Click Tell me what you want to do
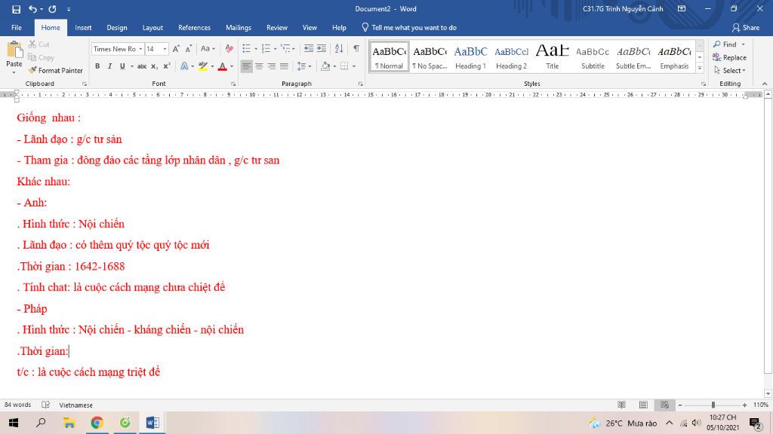 (408, 28)
